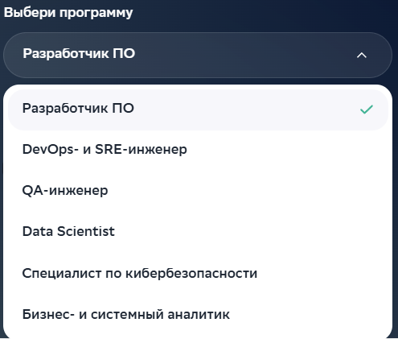This screenshot has width=398, height=339.
Task: Click the selected value text in the dropdown header
Action: (79, 53)
